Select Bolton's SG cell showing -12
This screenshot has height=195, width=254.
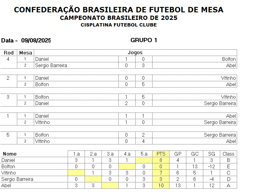pos(211,166)
